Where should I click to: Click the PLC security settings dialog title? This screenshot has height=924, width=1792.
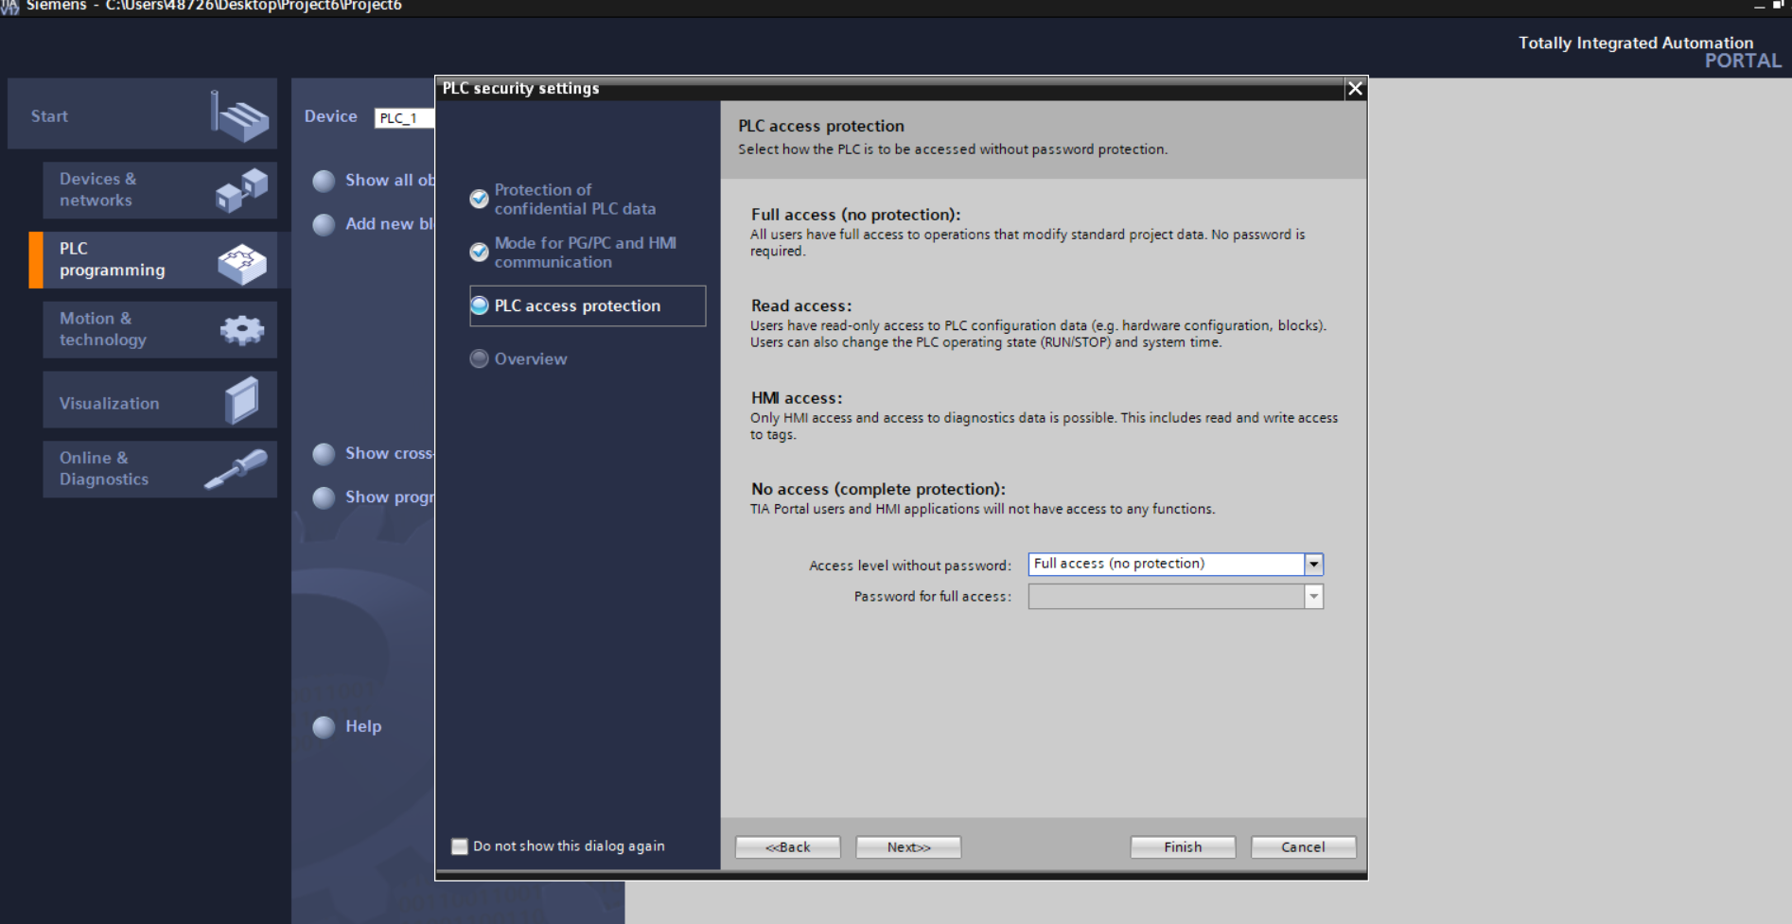(520, 88)
